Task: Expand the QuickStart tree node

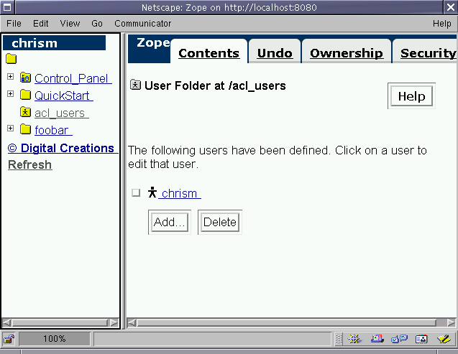Action: tap(11, 93)
